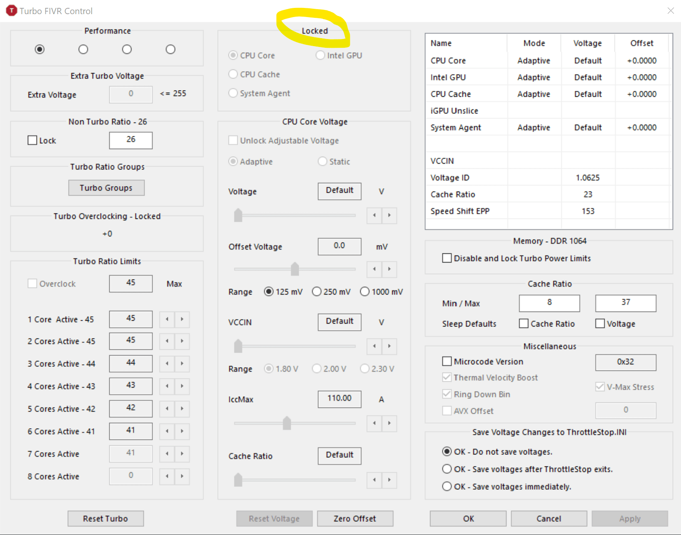
Task: Click the Zero Offset button
Action: click(355, 518)
